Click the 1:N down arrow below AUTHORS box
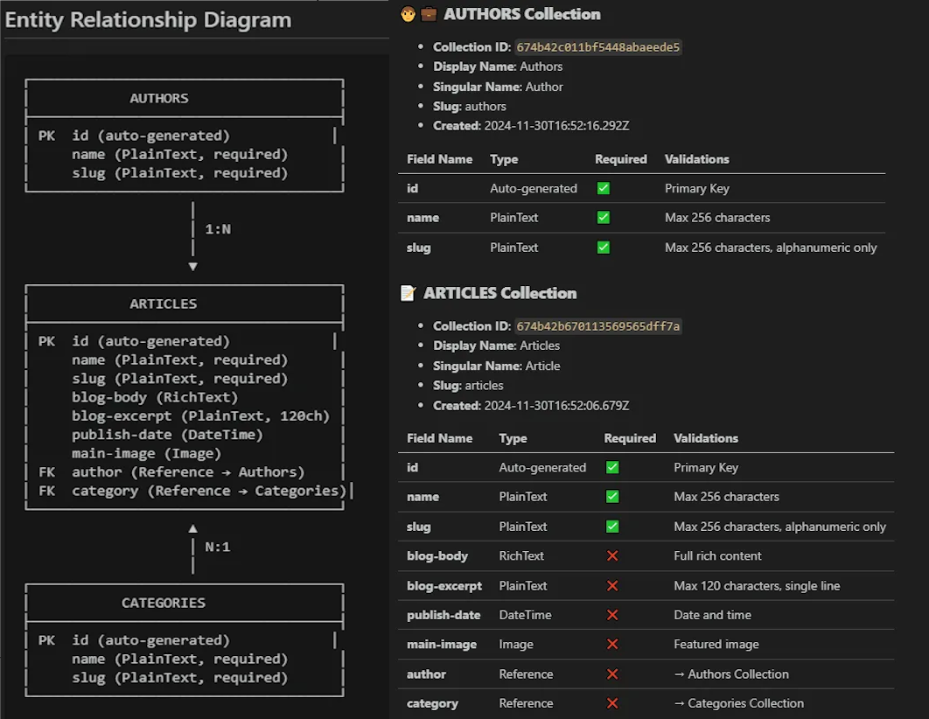929x719 pixels. point(192,267)
